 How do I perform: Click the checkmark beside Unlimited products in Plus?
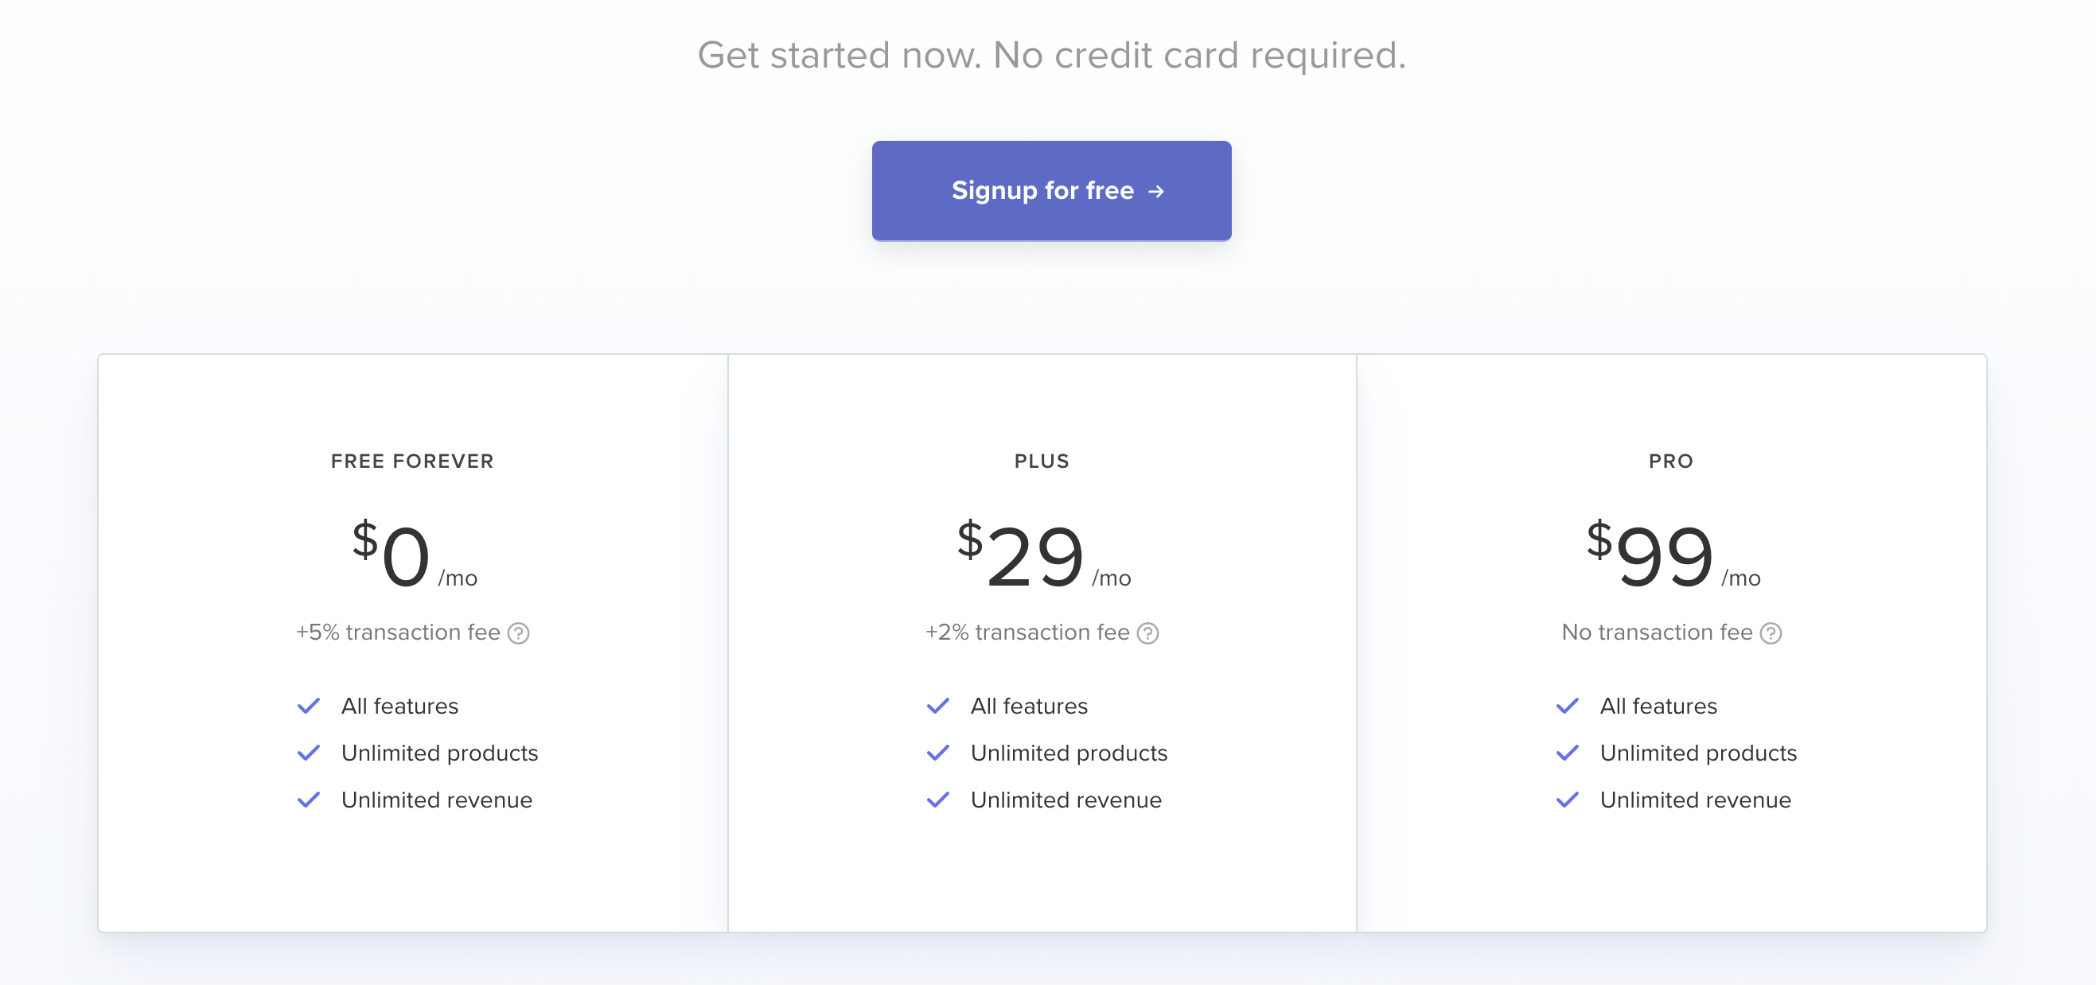pyautogui.click(x=937, y=753)
